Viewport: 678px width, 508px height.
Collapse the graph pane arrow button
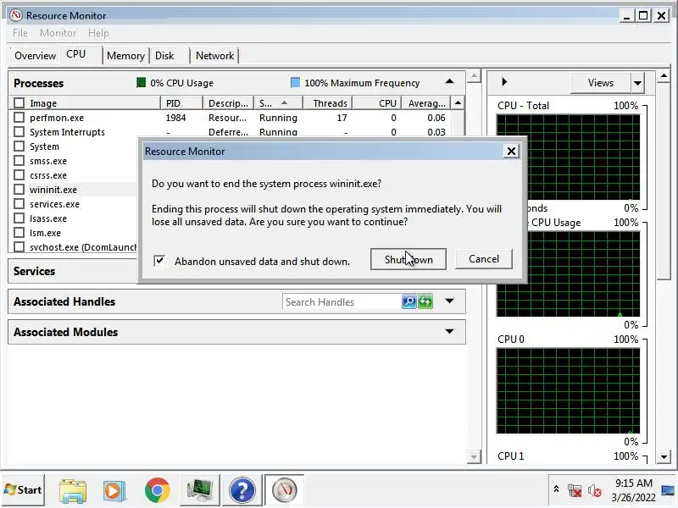click(x=504, y=81)
